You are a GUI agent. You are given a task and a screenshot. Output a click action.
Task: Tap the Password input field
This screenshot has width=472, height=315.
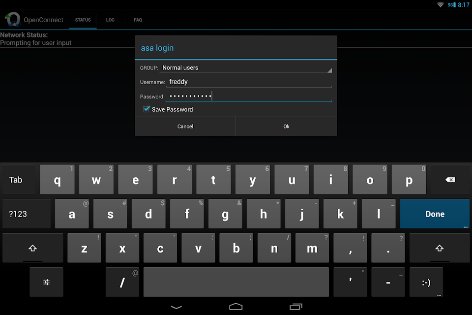pos(249,96)
